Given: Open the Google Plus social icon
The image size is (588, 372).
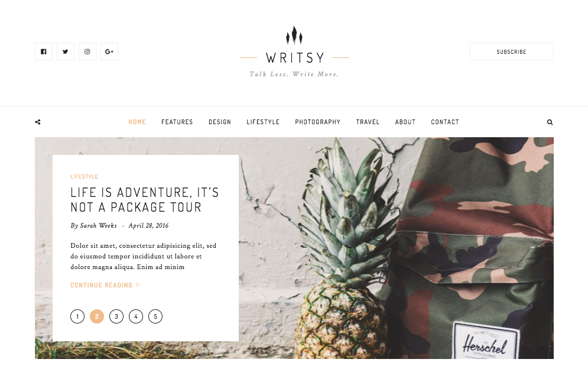Looking at the screenshot, I should click(x=109, y=51).
